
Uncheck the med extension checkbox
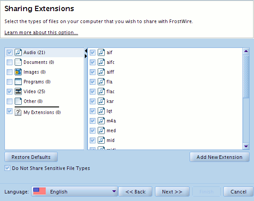(x=92, y=130)
